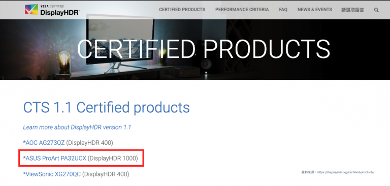
Task: Open News & Events menu
Action: [315, 10]
